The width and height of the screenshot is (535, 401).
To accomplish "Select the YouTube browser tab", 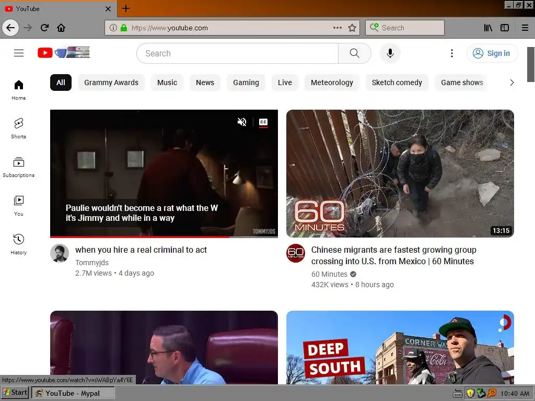I will point(58,9).
